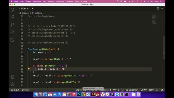
Task: Click the Split Editor icon
Action: [158, 8]
